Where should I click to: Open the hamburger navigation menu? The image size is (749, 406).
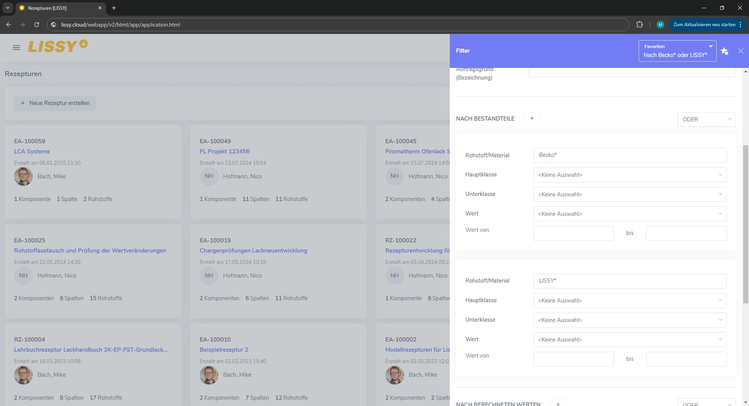16,48
